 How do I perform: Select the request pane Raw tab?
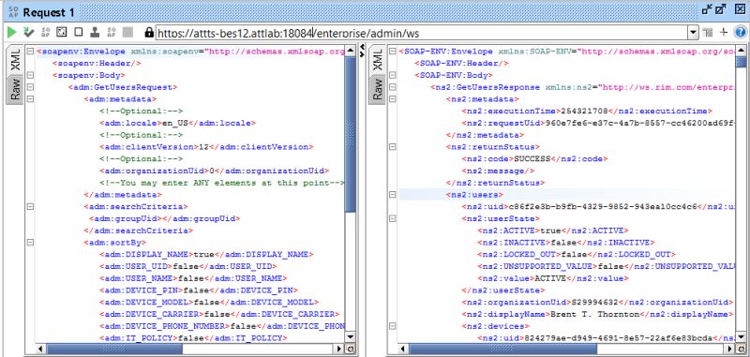click(x=15, y=88)
